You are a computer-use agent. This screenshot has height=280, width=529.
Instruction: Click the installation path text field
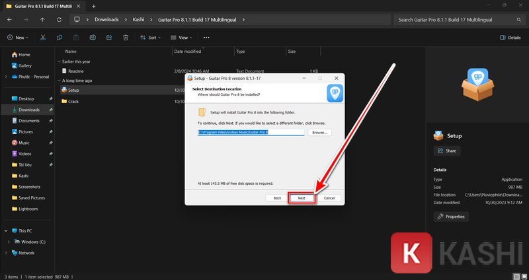[251, 132]
